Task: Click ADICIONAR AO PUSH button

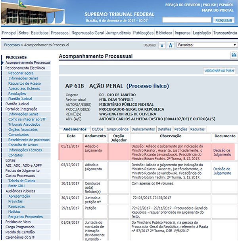Action: click(219, 71)
